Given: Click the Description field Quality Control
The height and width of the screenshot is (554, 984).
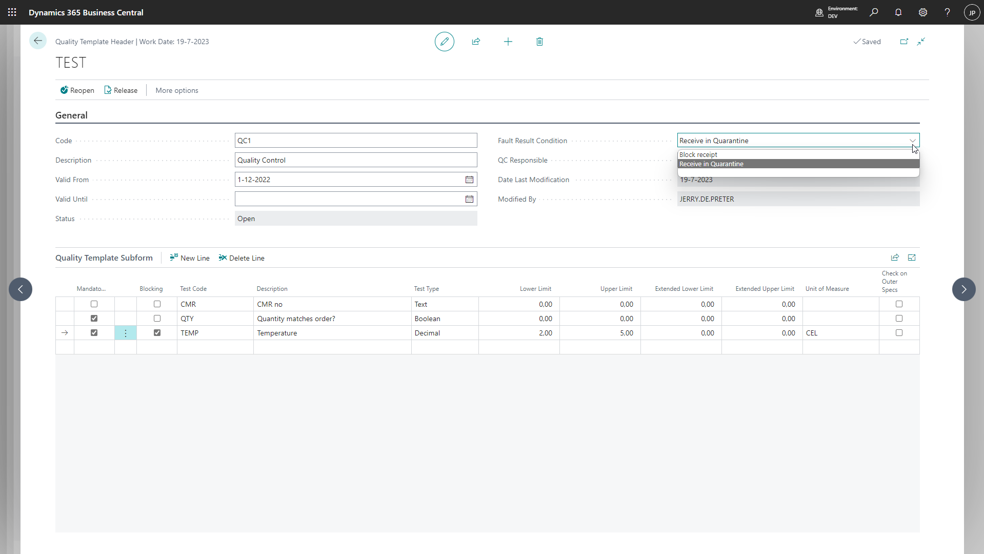Looking at the screenshot, I should pos(355,160).
